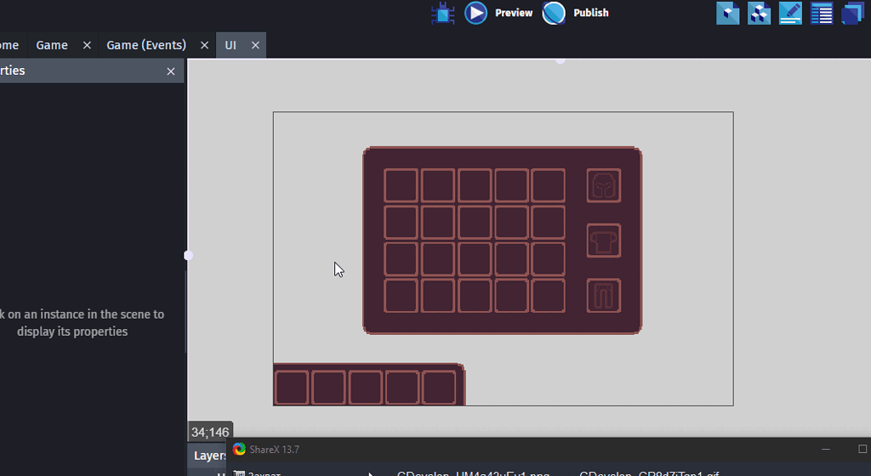Open the object groups multi-cube icon
Image resolution: width=871 pixels, height=476 pixels.
759,14
